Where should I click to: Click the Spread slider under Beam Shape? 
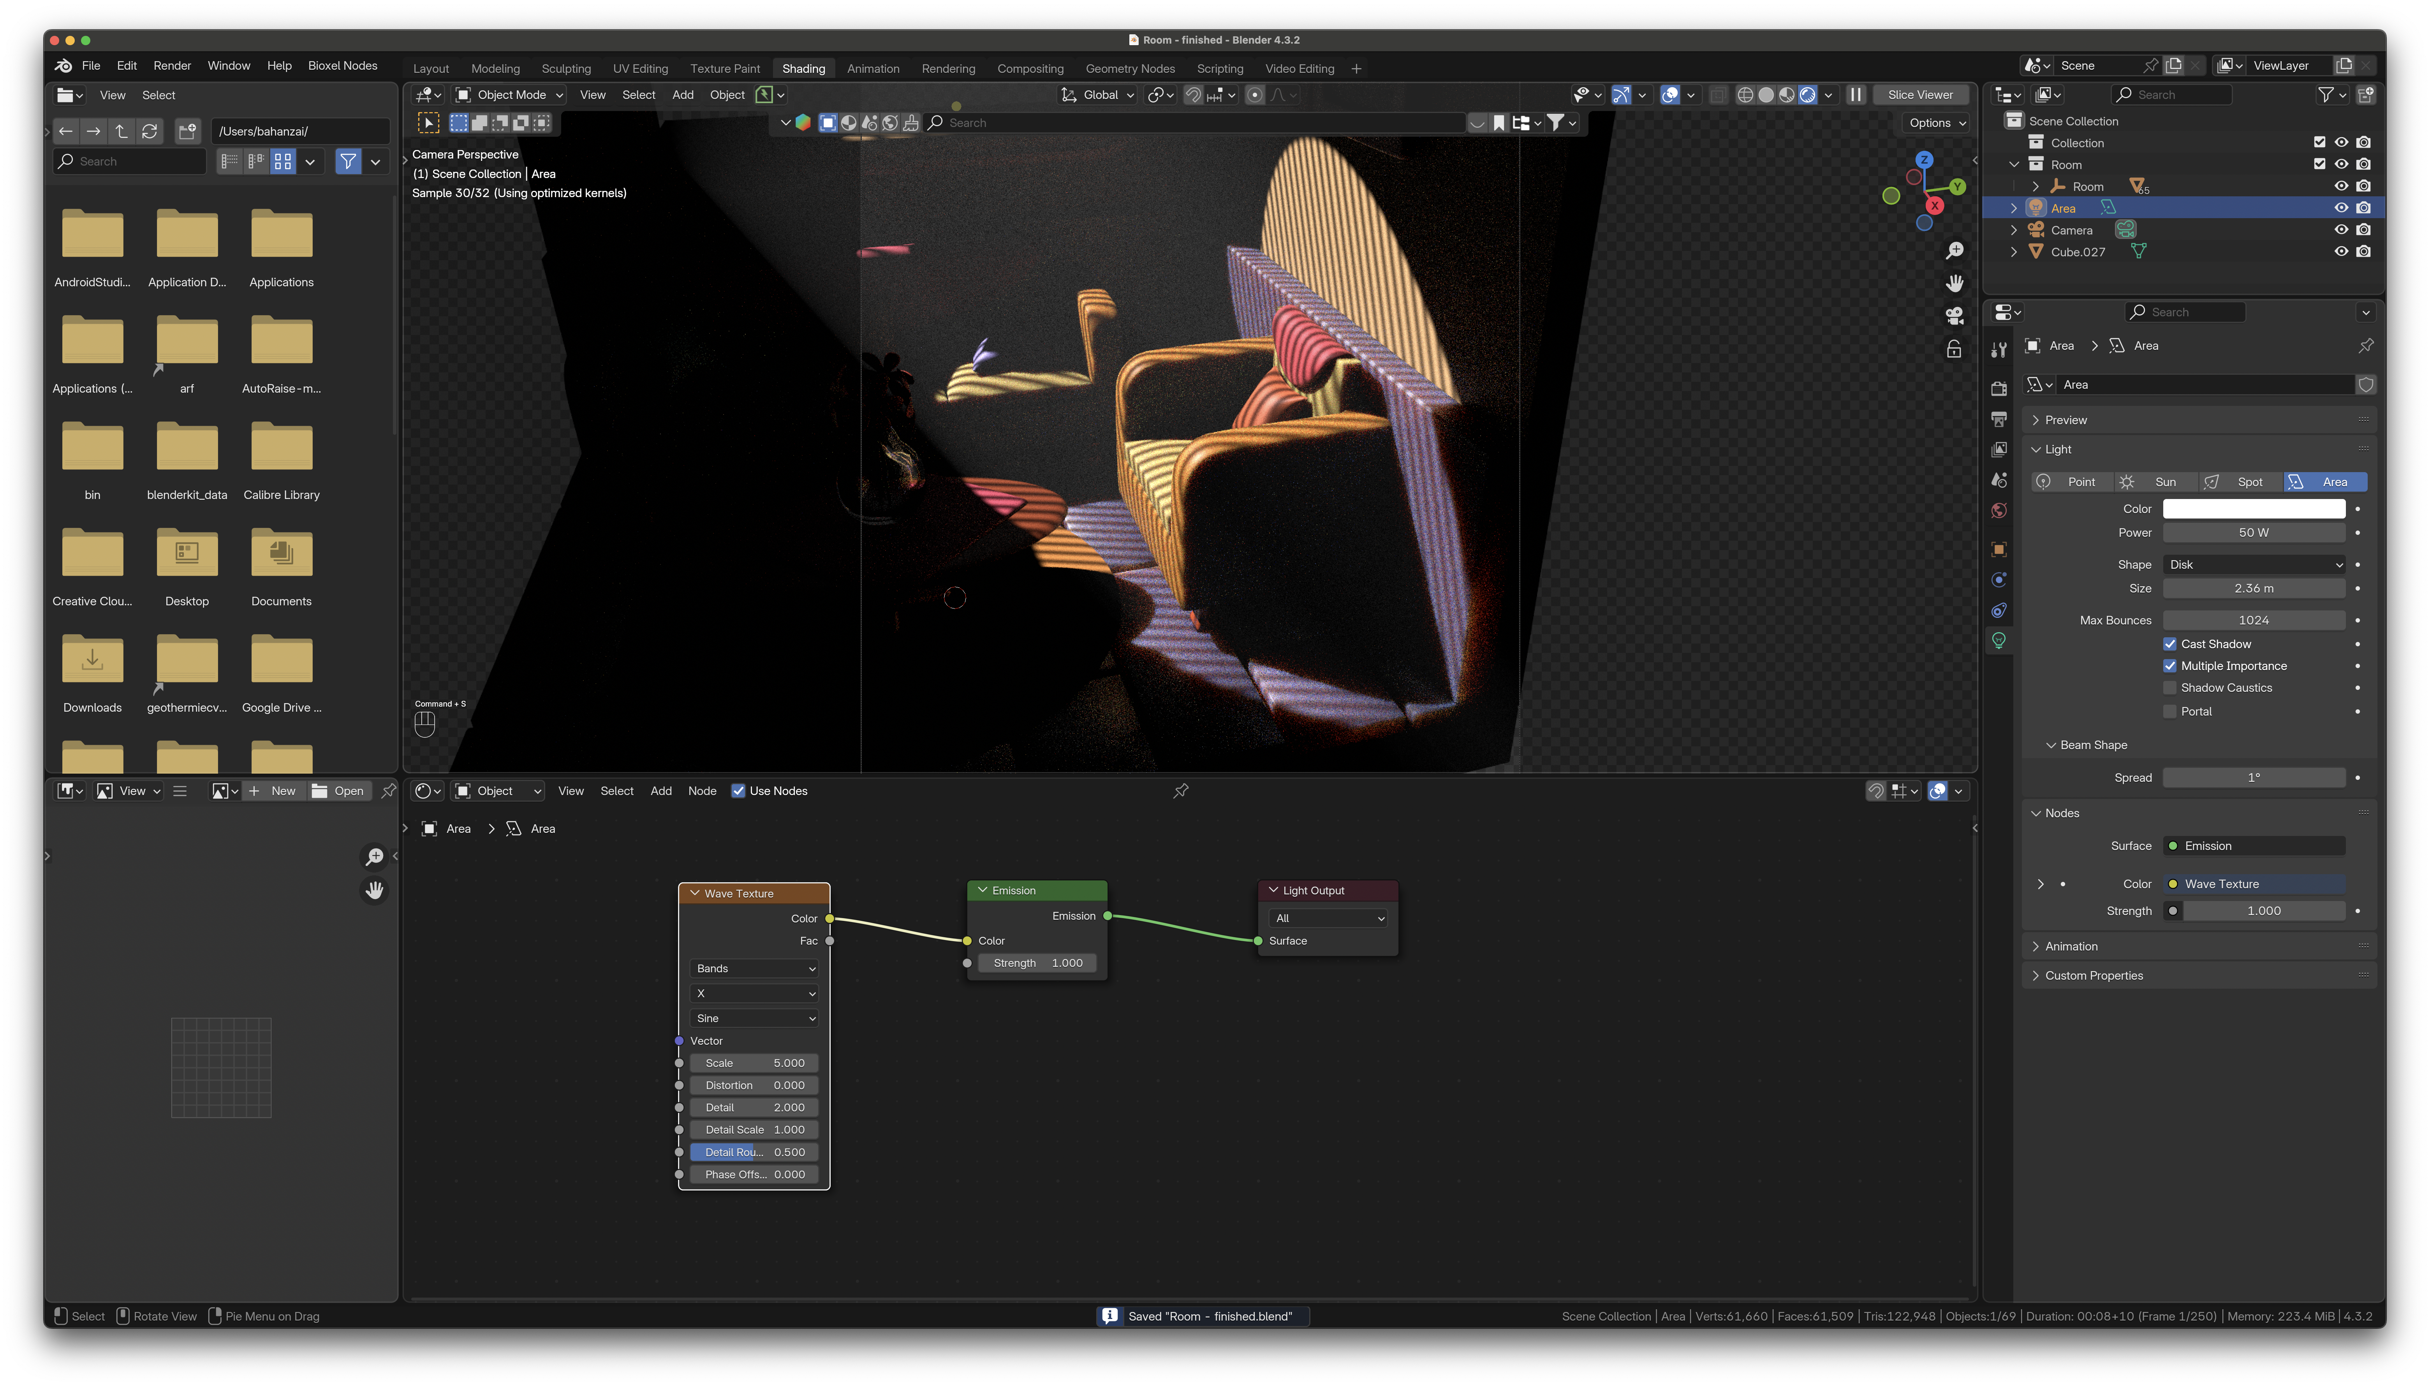point(2254,778)
